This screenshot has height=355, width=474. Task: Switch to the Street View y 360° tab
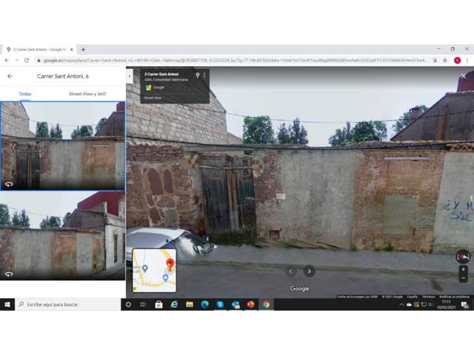(87, 94)
